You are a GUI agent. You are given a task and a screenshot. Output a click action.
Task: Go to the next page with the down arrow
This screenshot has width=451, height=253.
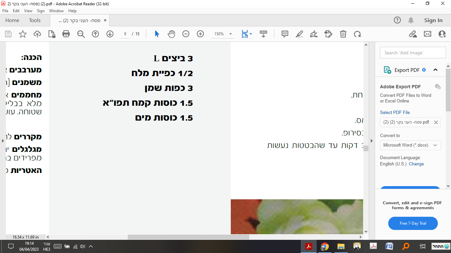[x=110, y=34]
